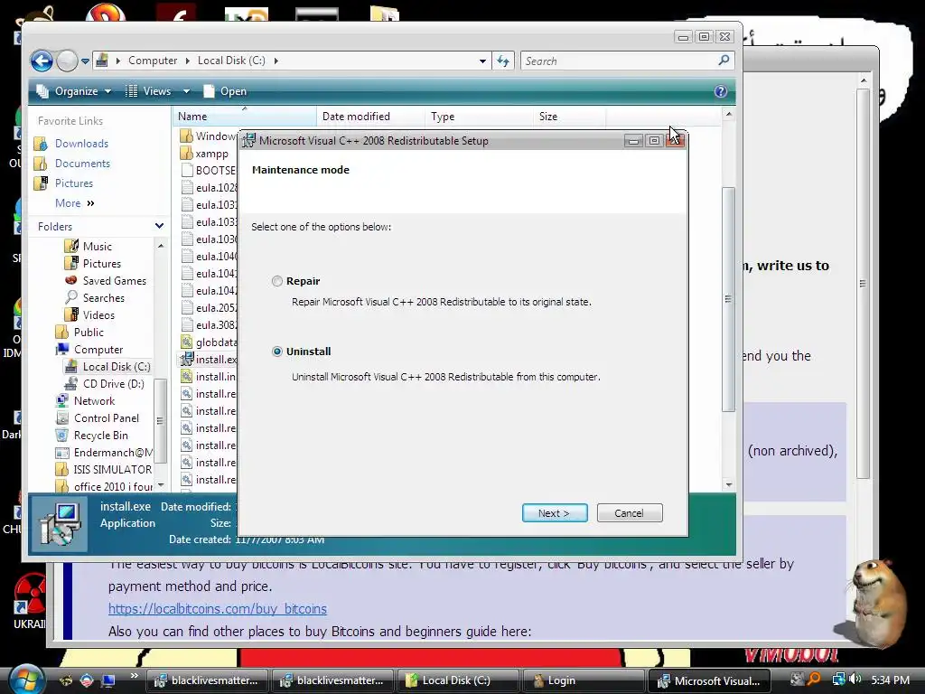The width and height of the screenshot is (925, 694).
Task: Click Network icon in tree
Action: (62, 400)
